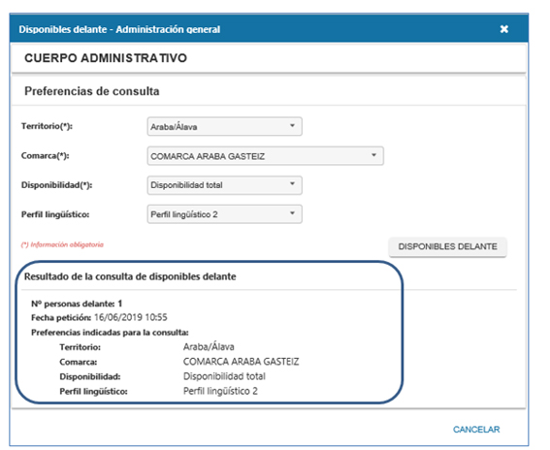This screenshot has width=550, height=450.
Task: Click the DISPONIBLES DELANTE button
Action: point(447,246)
